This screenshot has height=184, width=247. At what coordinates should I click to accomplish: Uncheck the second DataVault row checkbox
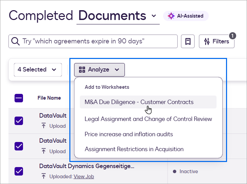point(19,146)
